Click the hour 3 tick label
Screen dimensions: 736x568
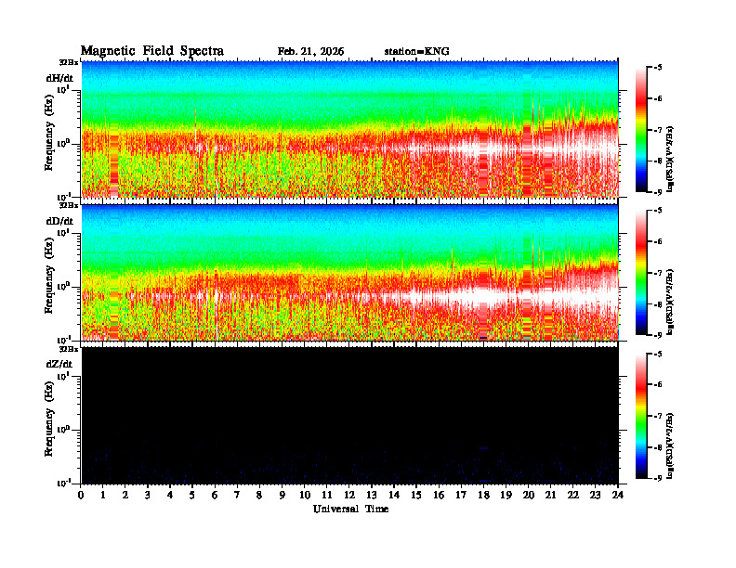pos(148,495)
